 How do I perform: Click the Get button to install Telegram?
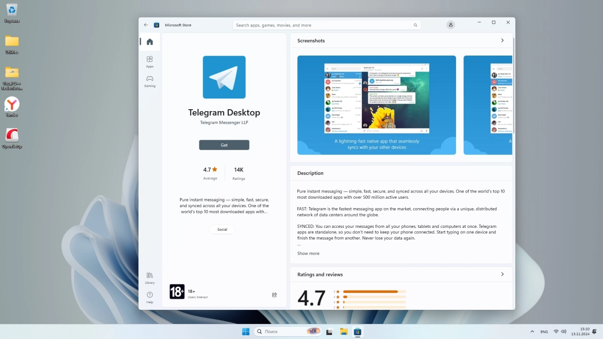pos(224,145)
